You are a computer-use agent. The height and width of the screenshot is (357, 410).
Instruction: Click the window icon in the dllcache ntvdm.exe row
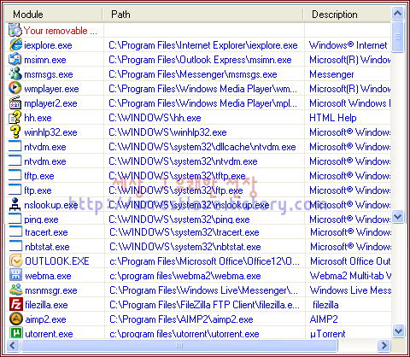(x=15, y=146)
